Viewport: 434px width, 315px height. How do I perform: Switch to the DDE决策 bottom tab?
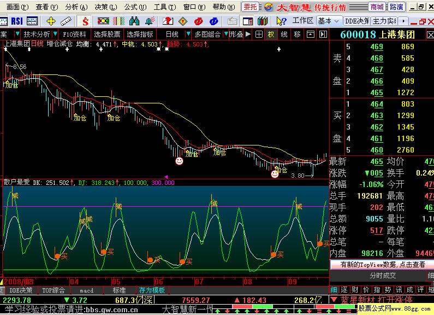(21, 290)
